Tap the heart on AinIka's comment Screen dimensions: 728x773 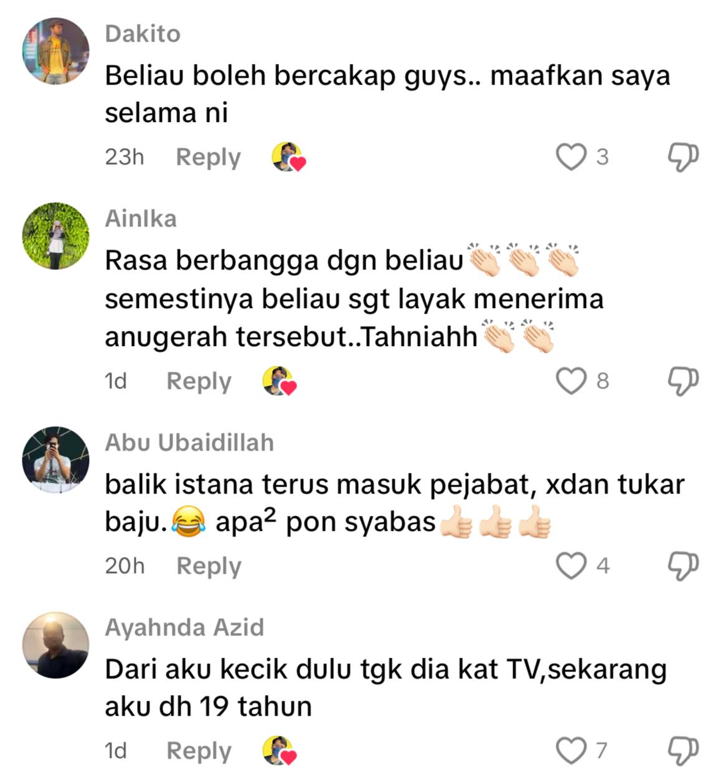(x=571, y=380)
